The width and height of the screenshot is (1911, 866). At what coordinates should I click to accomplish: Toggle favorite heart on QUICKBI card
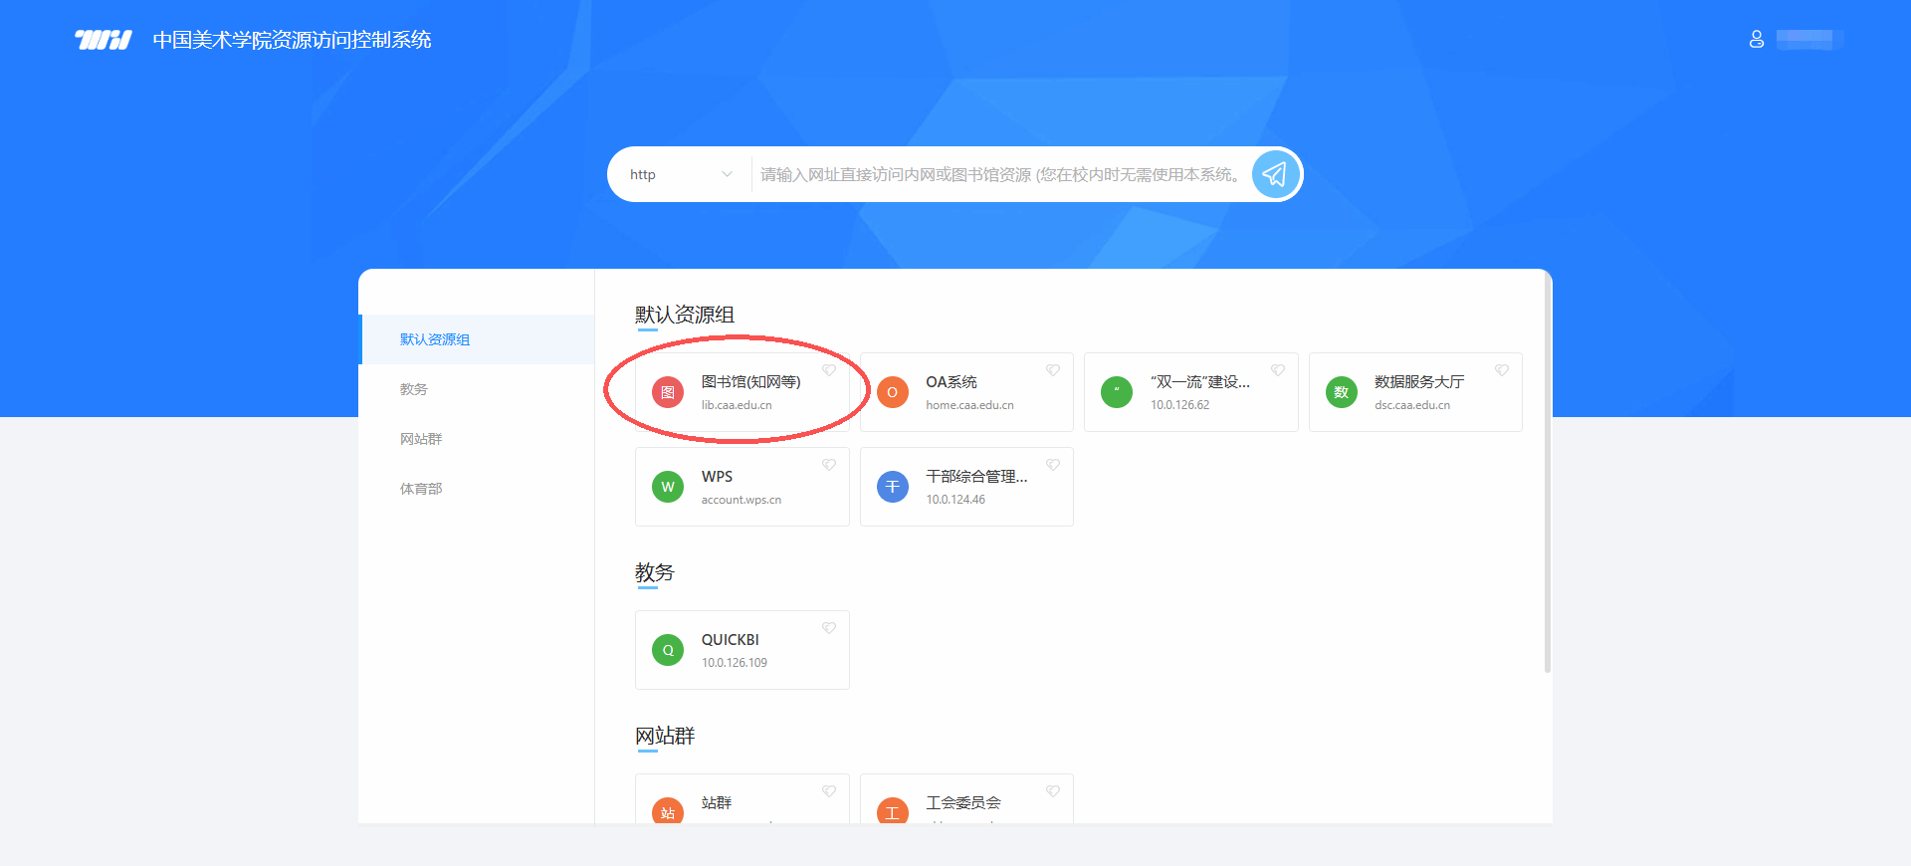pos(828,628)
